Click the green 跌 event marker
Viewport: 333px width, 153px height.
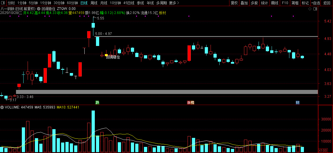point(97,103)
